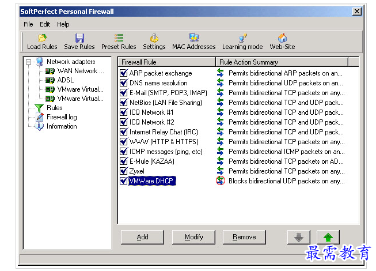
Task: Click 'Permits bidirectional TCP packets on AD...' summary
Action: (x=286, y=161)
